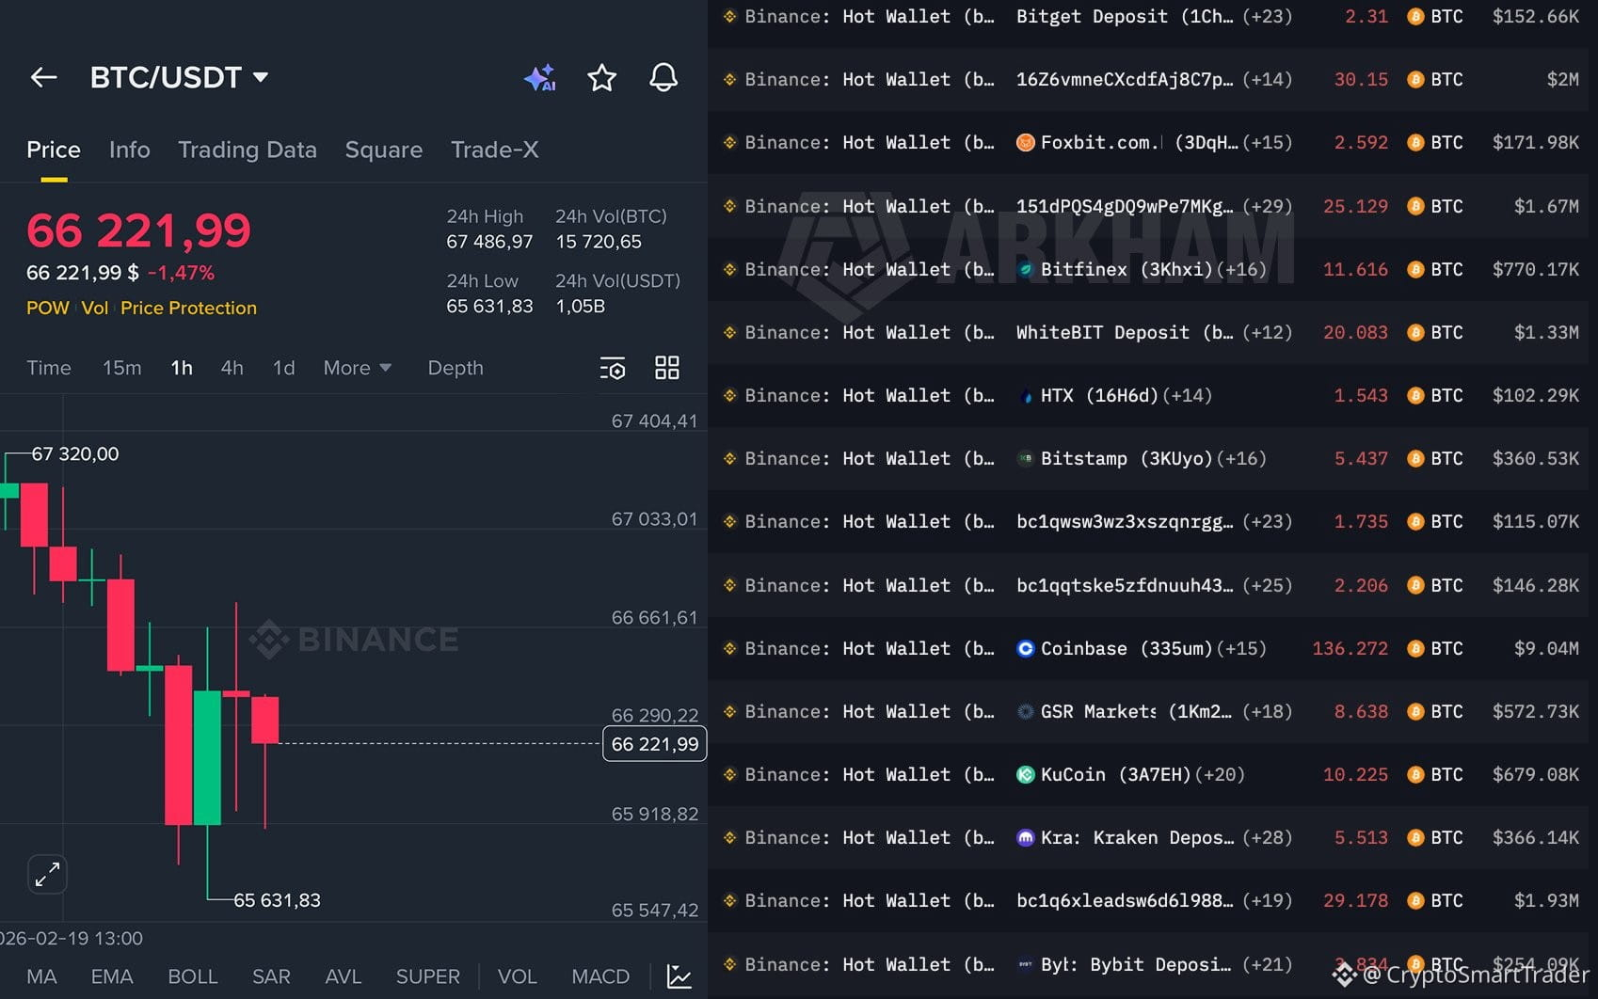Select the 1d timeframe
Viewport: 1598px width, 999px height.
point(284,368)
